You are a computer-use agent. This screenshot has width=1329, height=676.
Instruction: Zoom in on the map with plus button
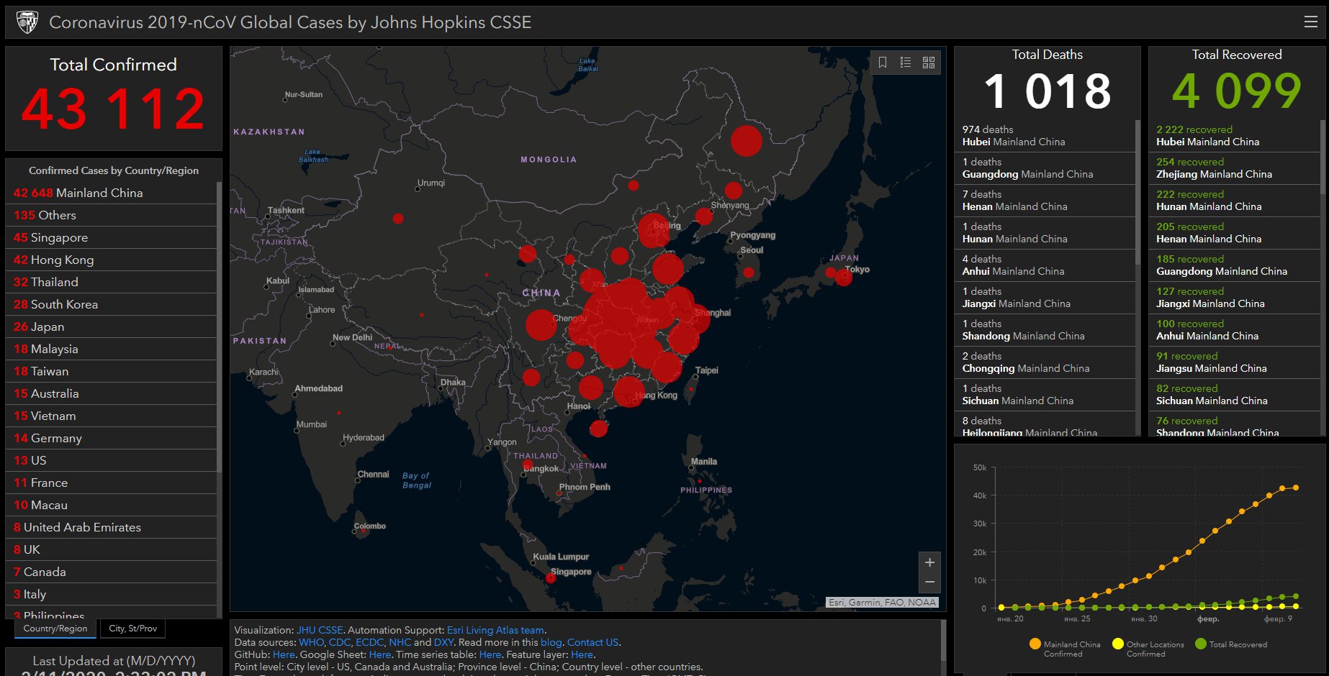pos(929,562)
